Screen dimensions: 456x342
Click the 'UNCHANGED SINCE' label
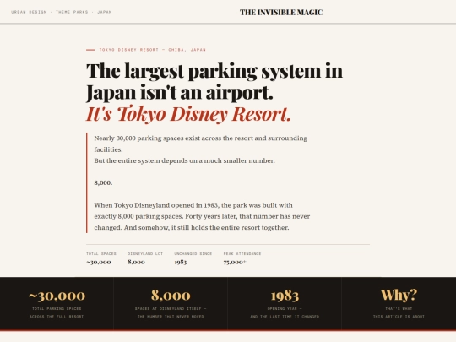[x=193, y=253]
